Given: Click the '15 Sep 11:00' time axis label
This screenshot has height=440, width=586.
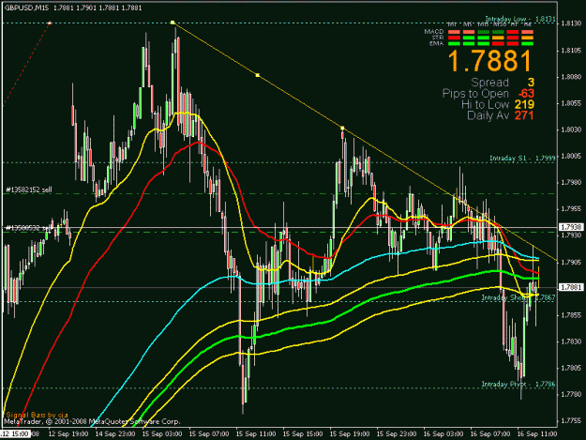Looking at the screenshot, I should point(256,434).
